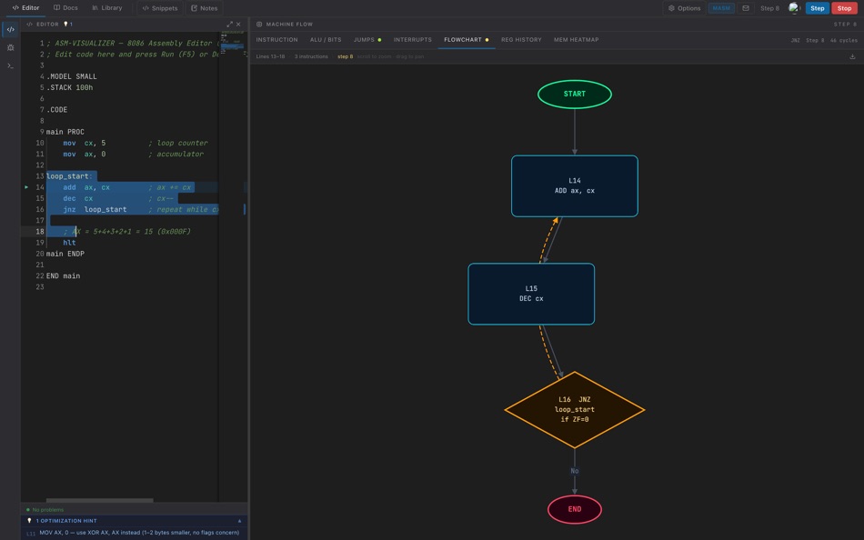Click the loop_start label on line 13
The height and width of the screenshot is (540, 864).
click(69, 176)
